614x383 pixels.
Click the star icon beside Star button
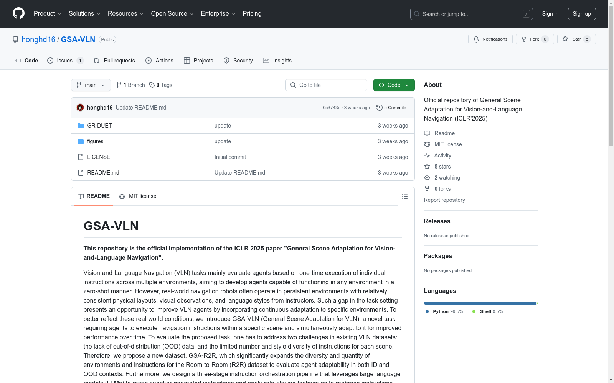pyautogui.click(x=565, y=39)
